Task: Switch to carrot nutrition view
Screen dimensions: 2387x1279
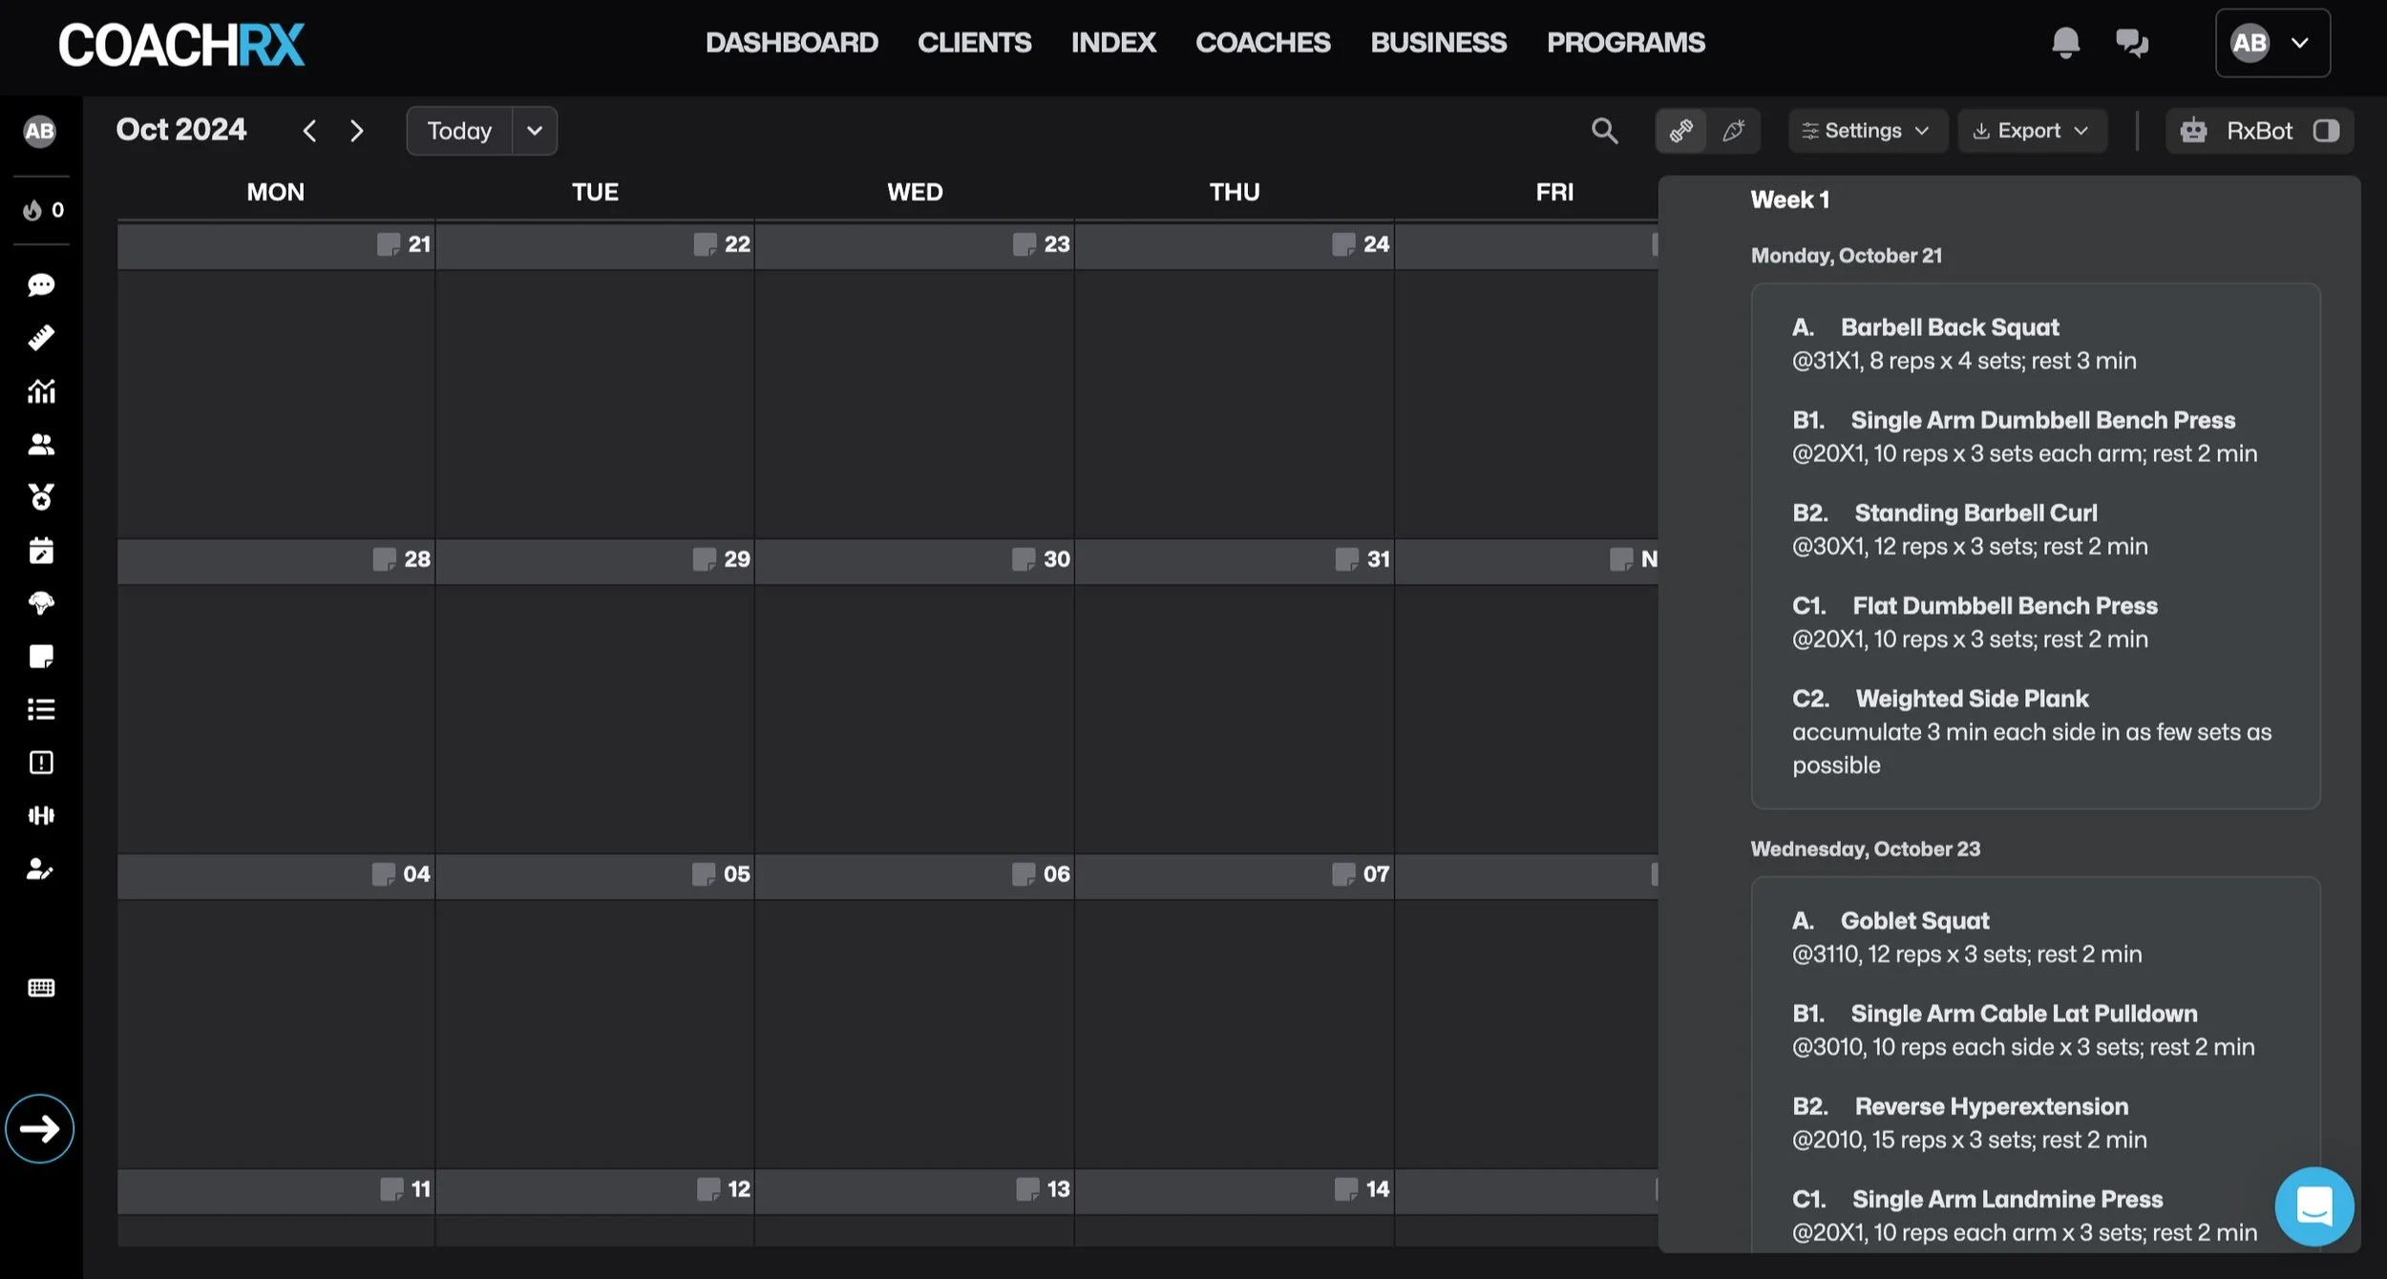Action: [1733, 131]
